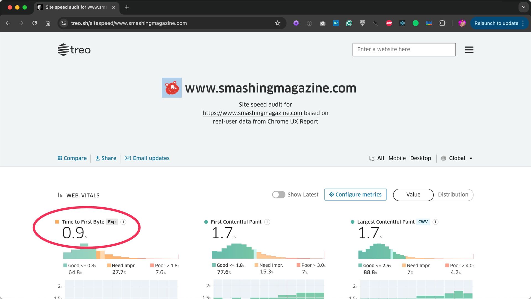The height and width of the screenshot is (299, 531).
Task: Open React Developer Tools extension icon
Action: [402, 23]
